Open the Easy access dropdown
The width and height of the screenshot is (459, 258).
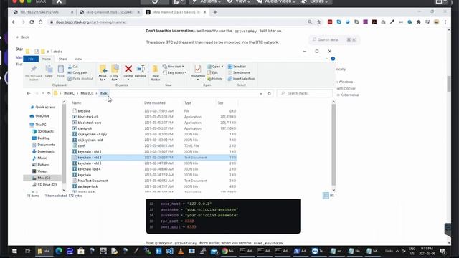(x=174, y=72)
